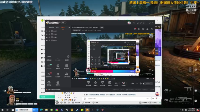
Task: Mute the 扬声器 speaker
Action: pos(123,84)
